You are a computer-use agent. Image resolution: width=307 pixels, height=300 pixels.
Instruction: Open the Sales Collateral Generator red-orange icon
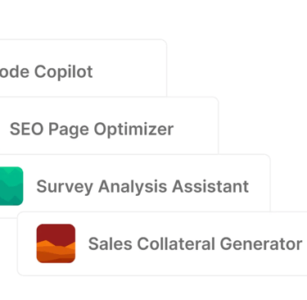click(56, 243)
